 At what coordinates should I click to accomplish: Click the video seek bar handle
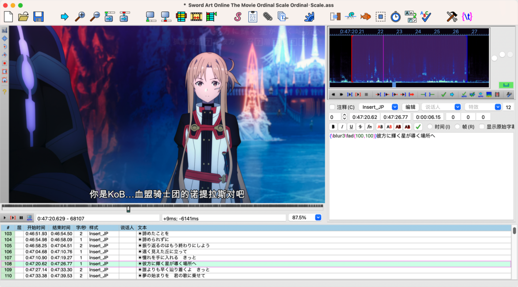[128, 209]
